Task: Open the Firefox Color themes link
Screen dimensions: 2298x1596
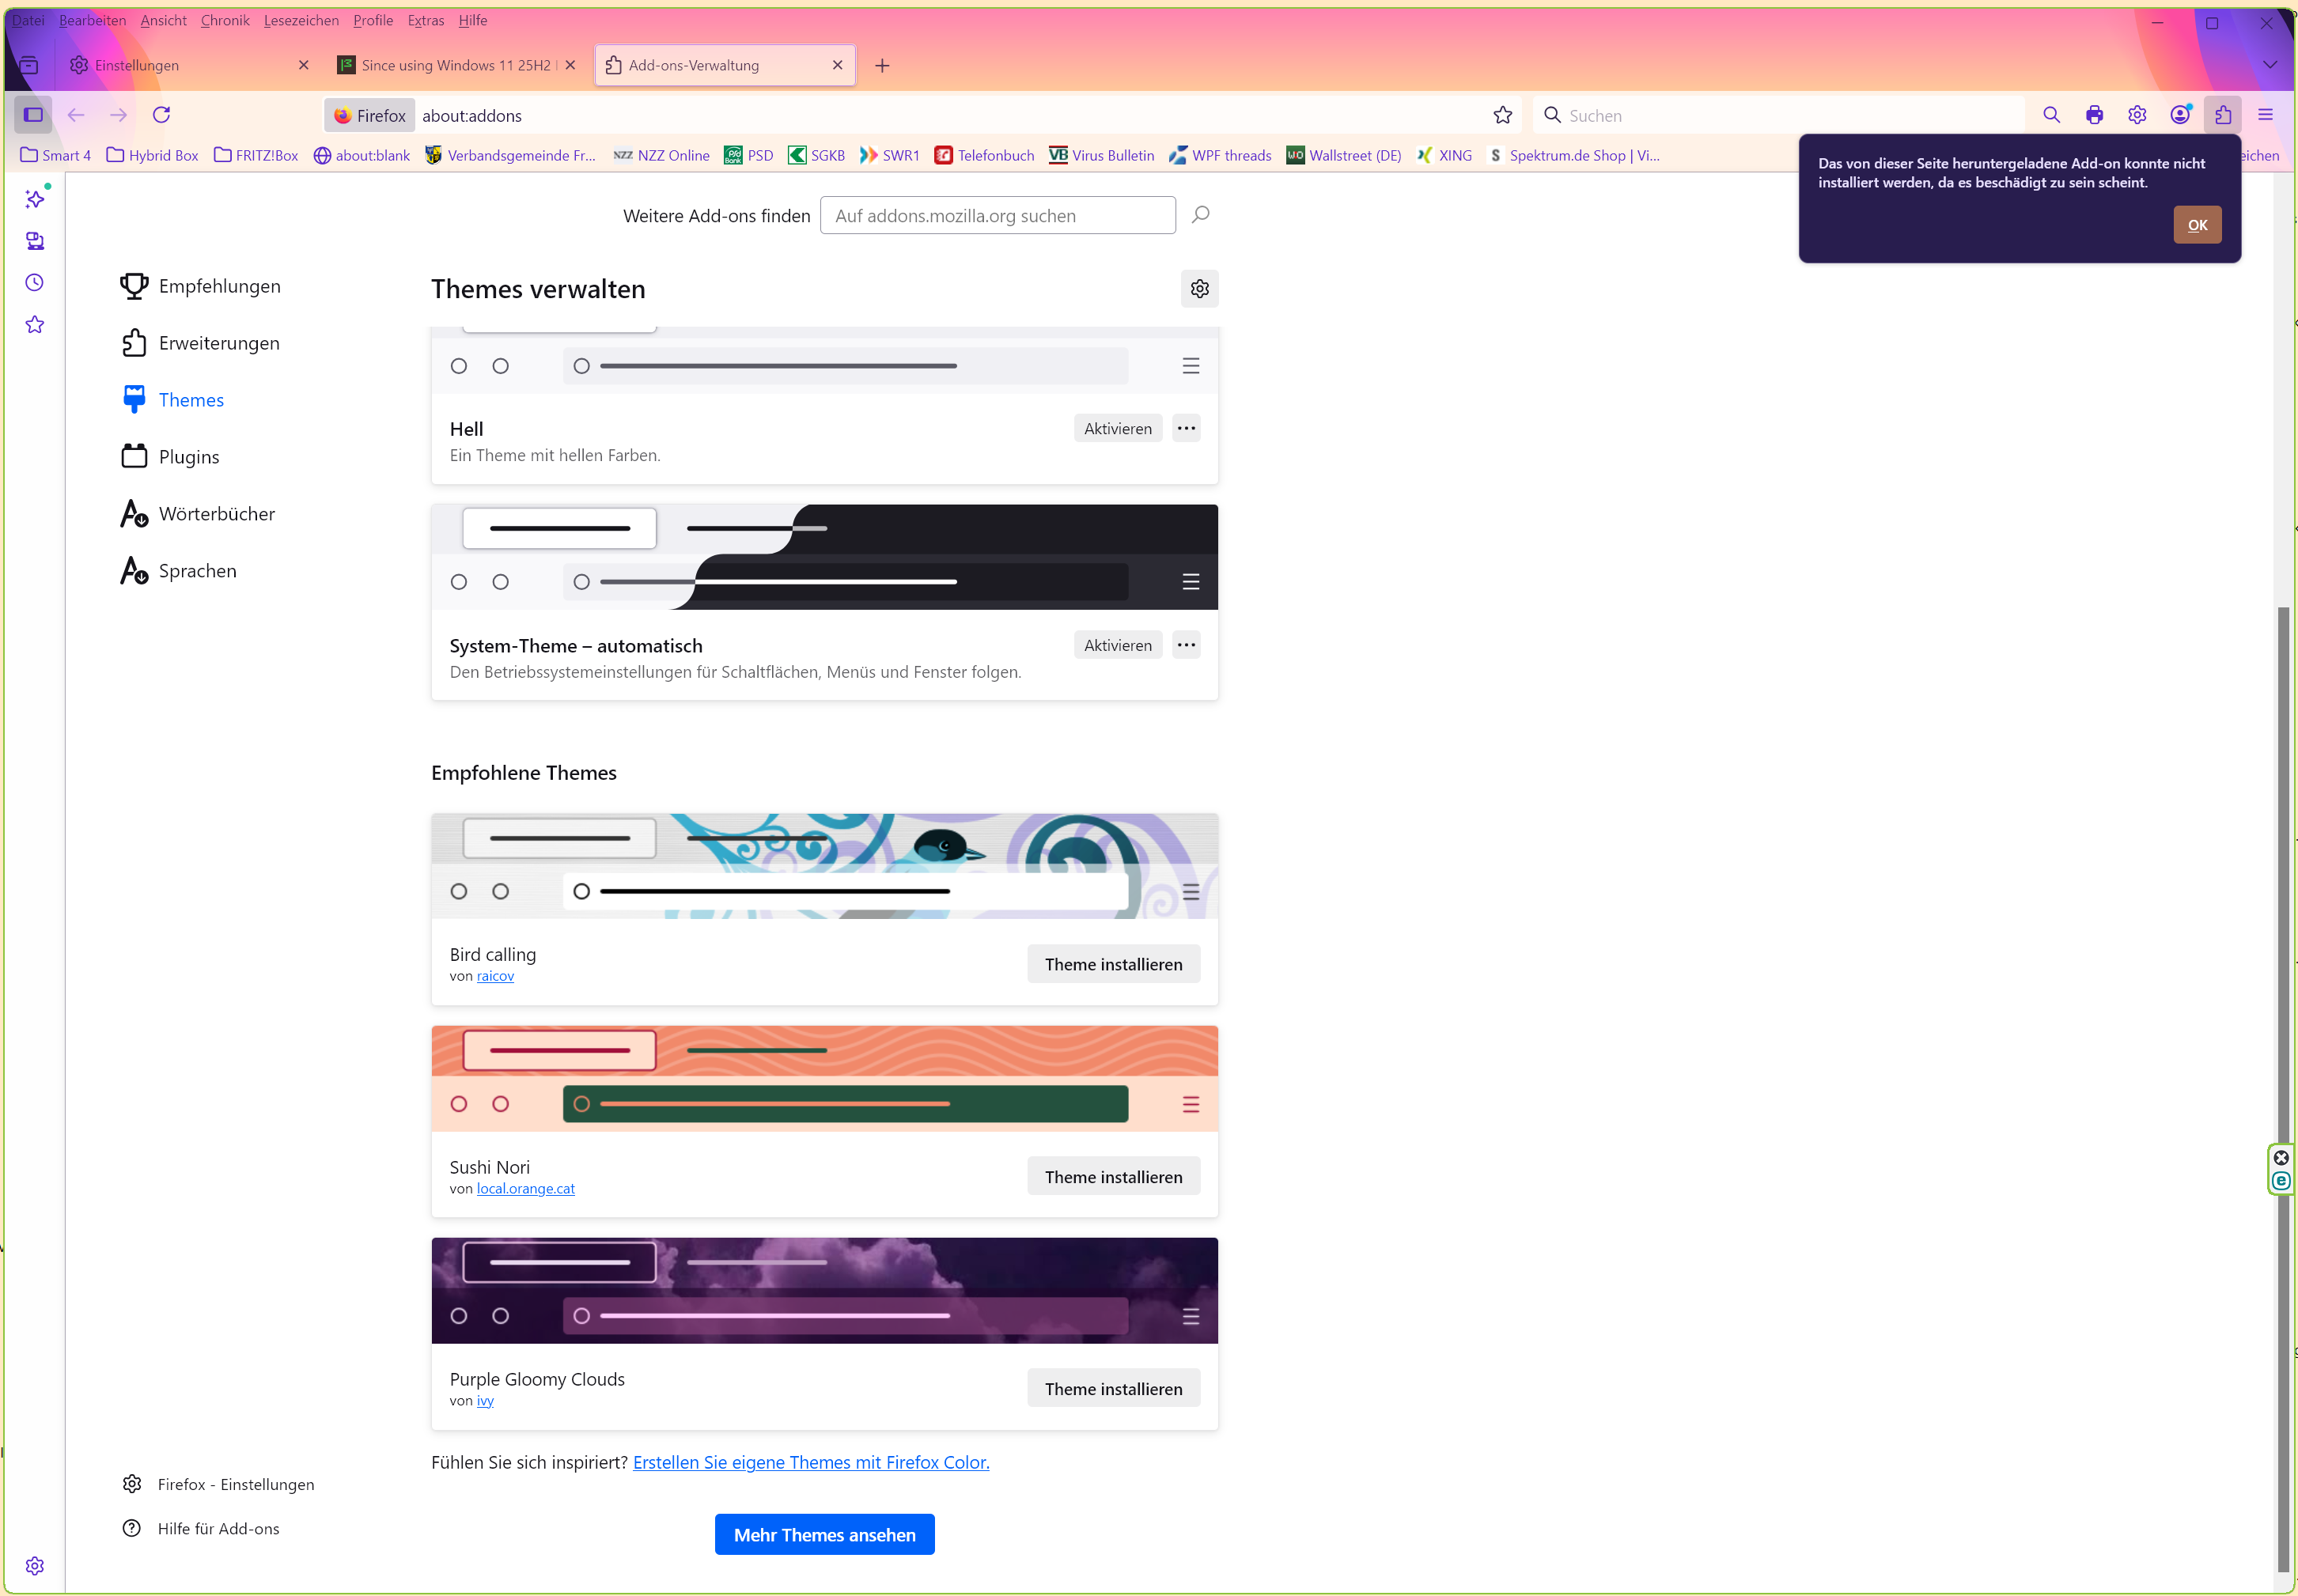Action: (x=810, y=1462)
